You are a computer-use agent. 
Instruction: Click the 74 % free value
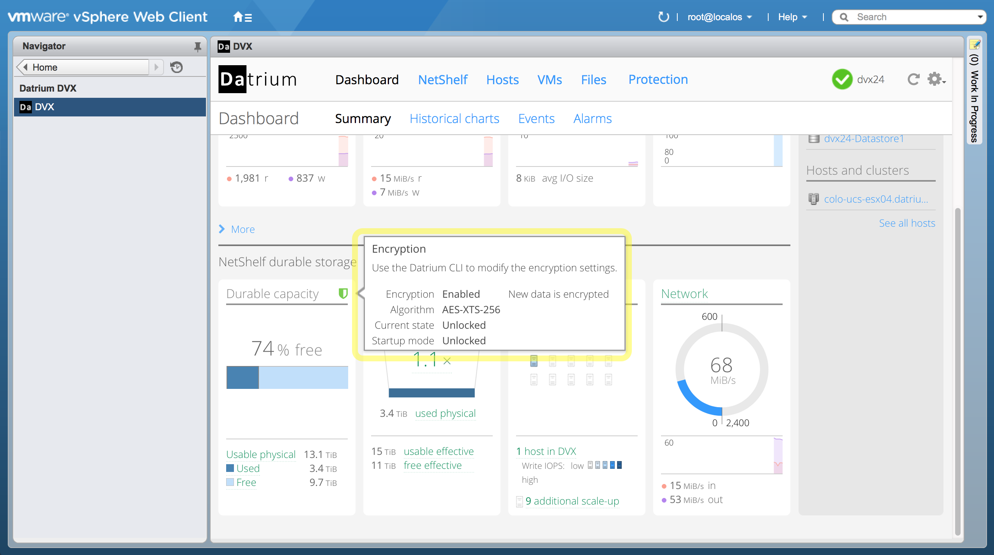point(287,349)
